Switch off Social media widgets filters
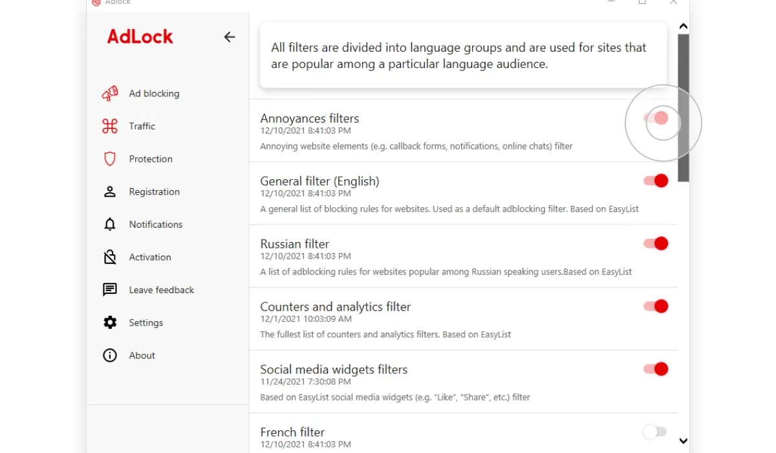776x453 pixels. (656, 369)
